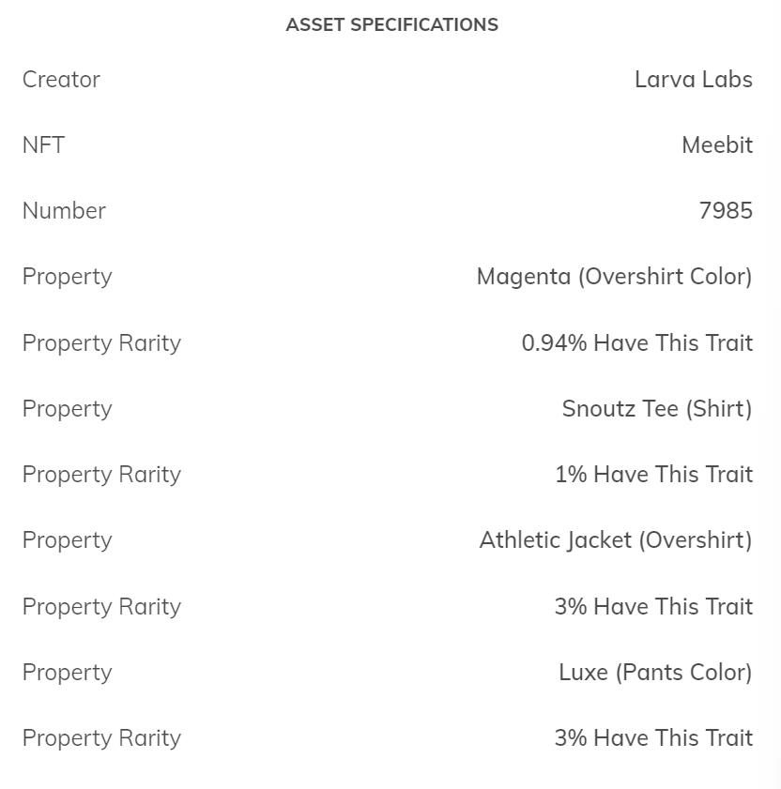
Task: Select the 0.94% Have This Trait text
Action: tap(636, 343)
